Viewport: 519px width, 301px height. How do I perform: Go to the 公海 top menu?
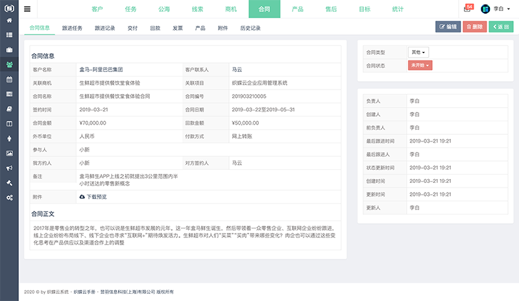164,9
